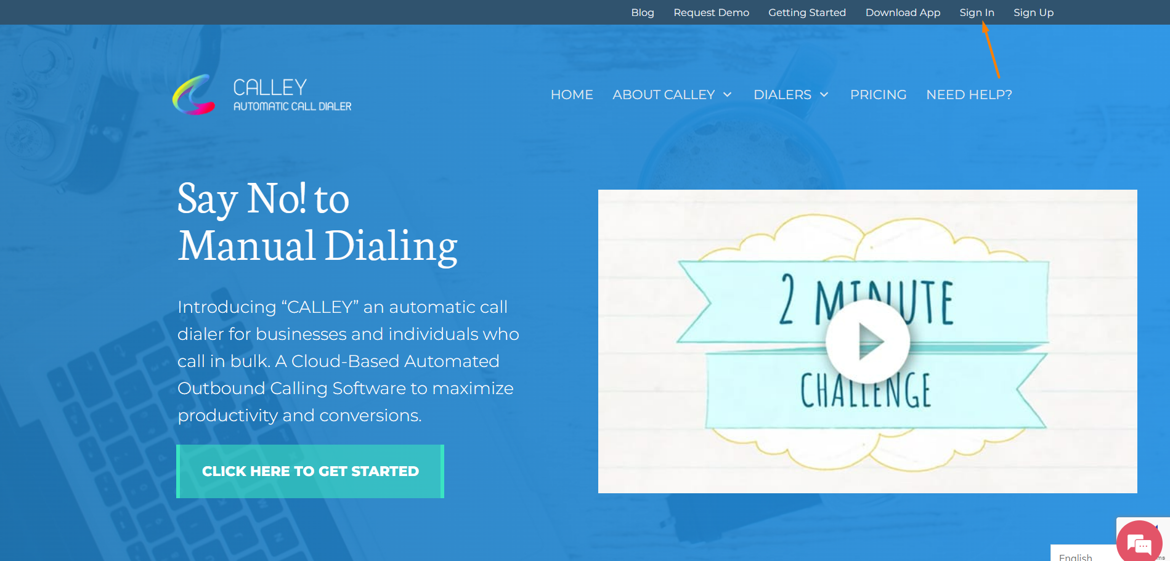This screenshot has width=1170, height=561.
Task: Play the 2 Minute Challenge video
Action: 867,341
